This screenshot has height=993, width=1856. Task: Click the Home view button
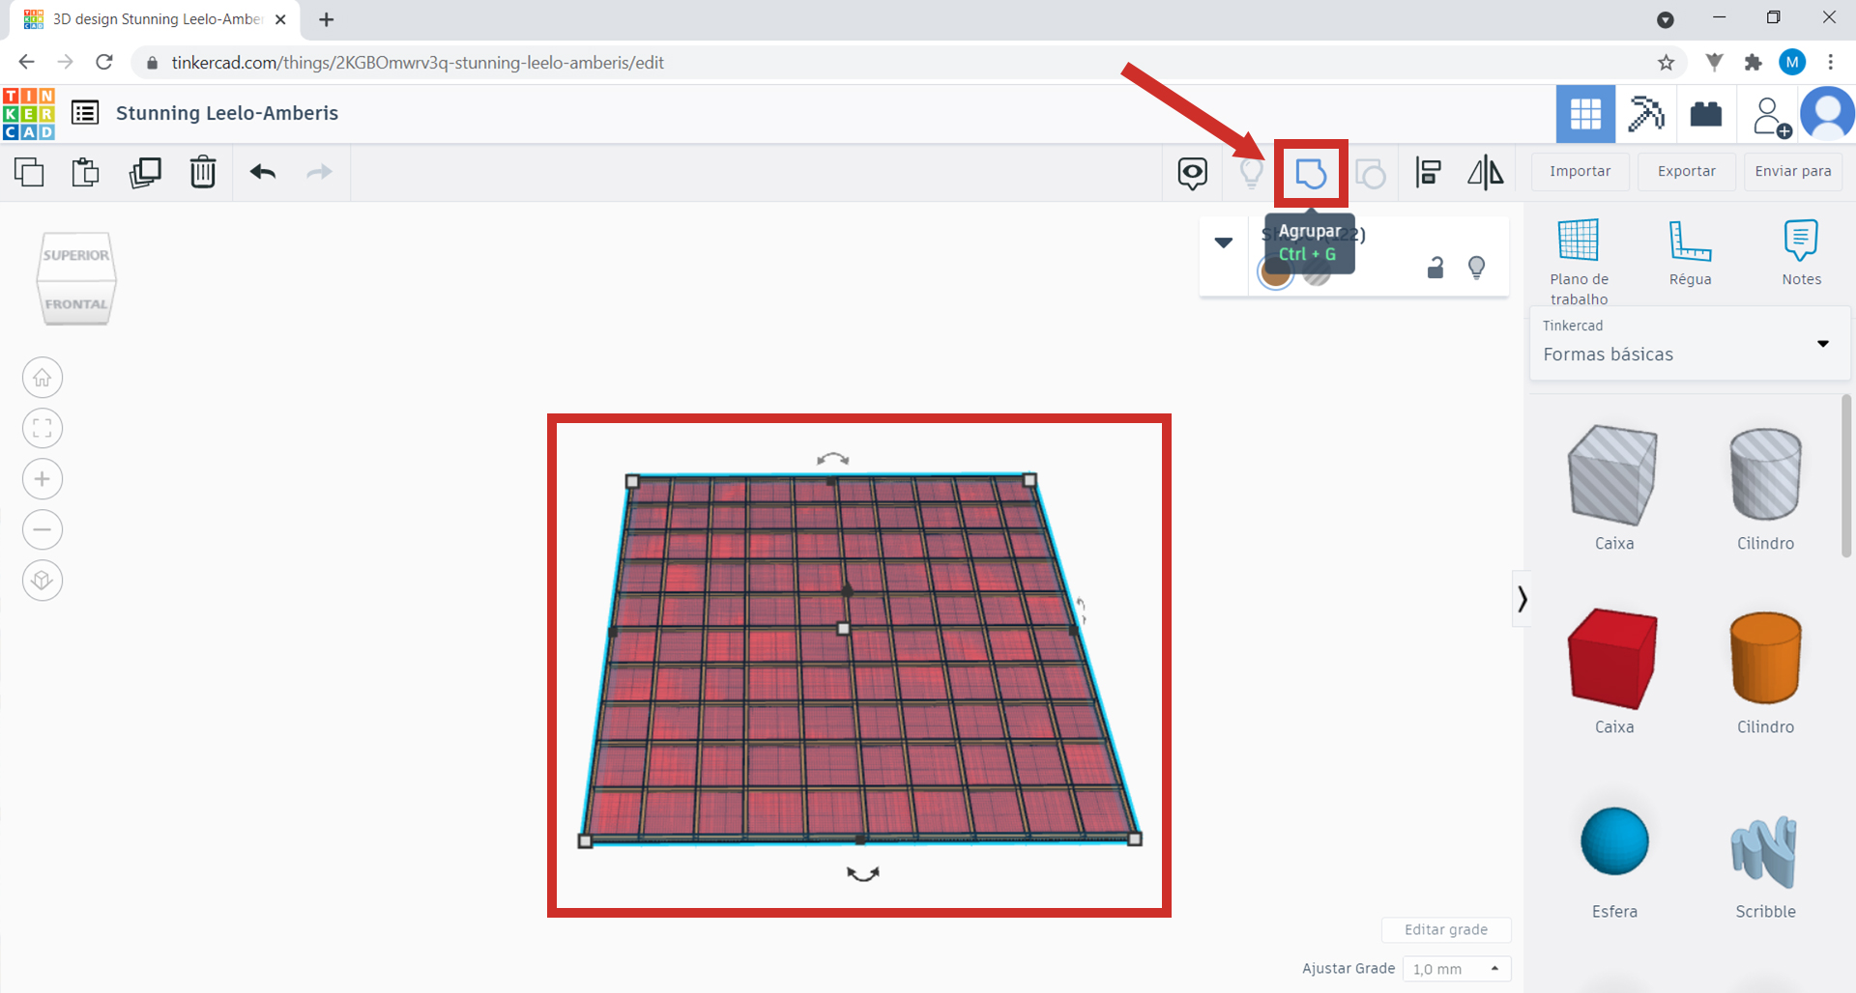(x=43, y=378)
